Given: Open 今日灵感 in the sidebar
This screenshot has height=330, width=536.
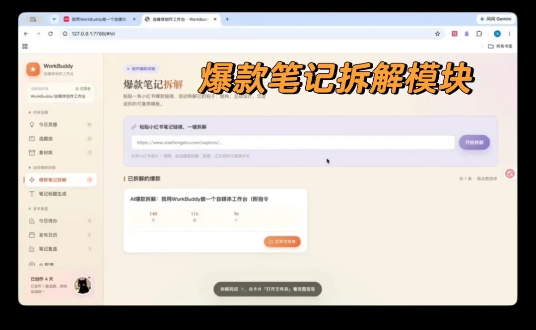Looking at the screenshot, I should click(61, 124).
